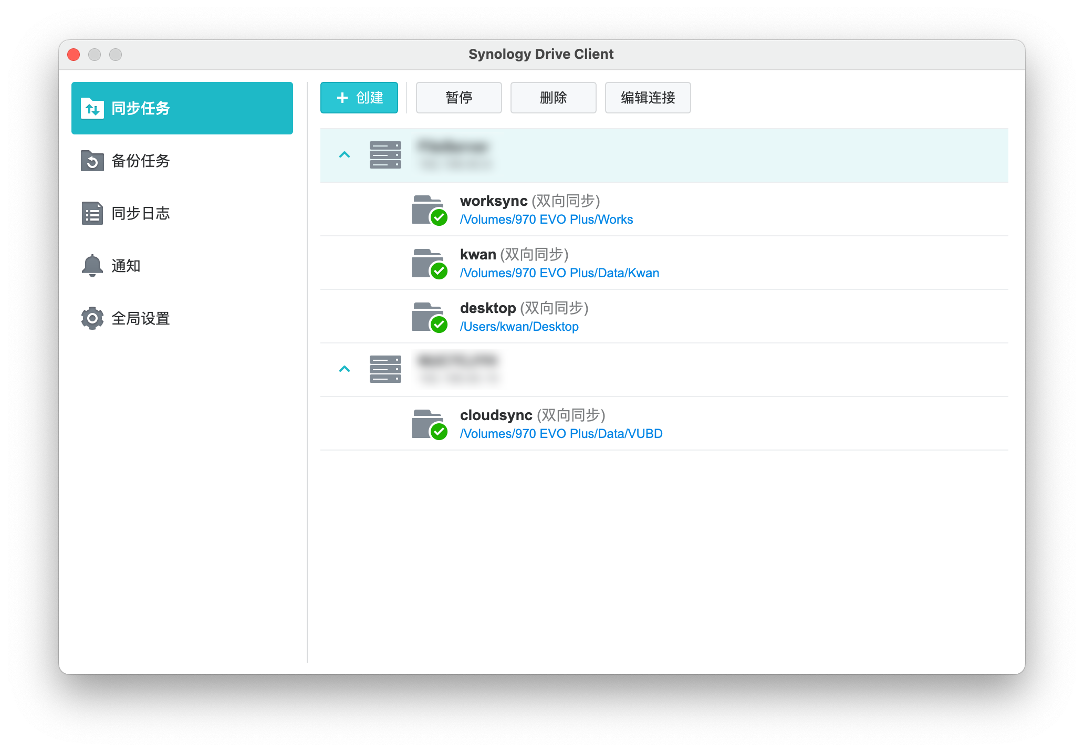Image resolution: width=1084 pixels, height=752 pixels.
Task: Collapse the first server's task list
Action: (x=345, y=155)
